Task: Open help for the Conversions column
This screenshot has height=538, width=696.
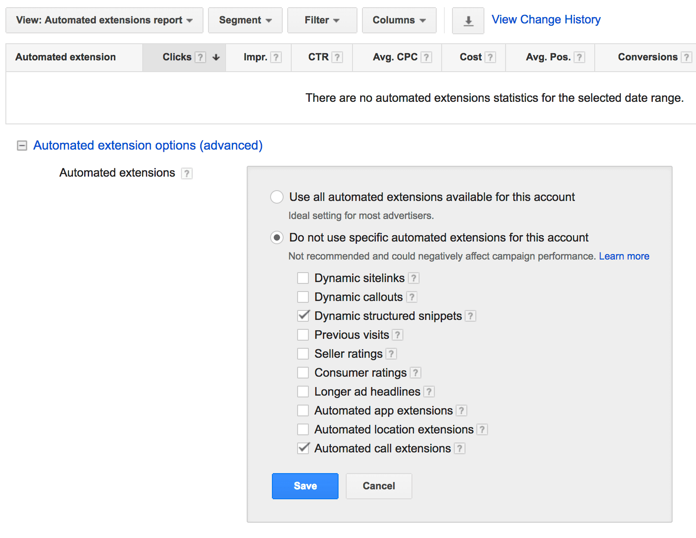Action: (686, 57)
